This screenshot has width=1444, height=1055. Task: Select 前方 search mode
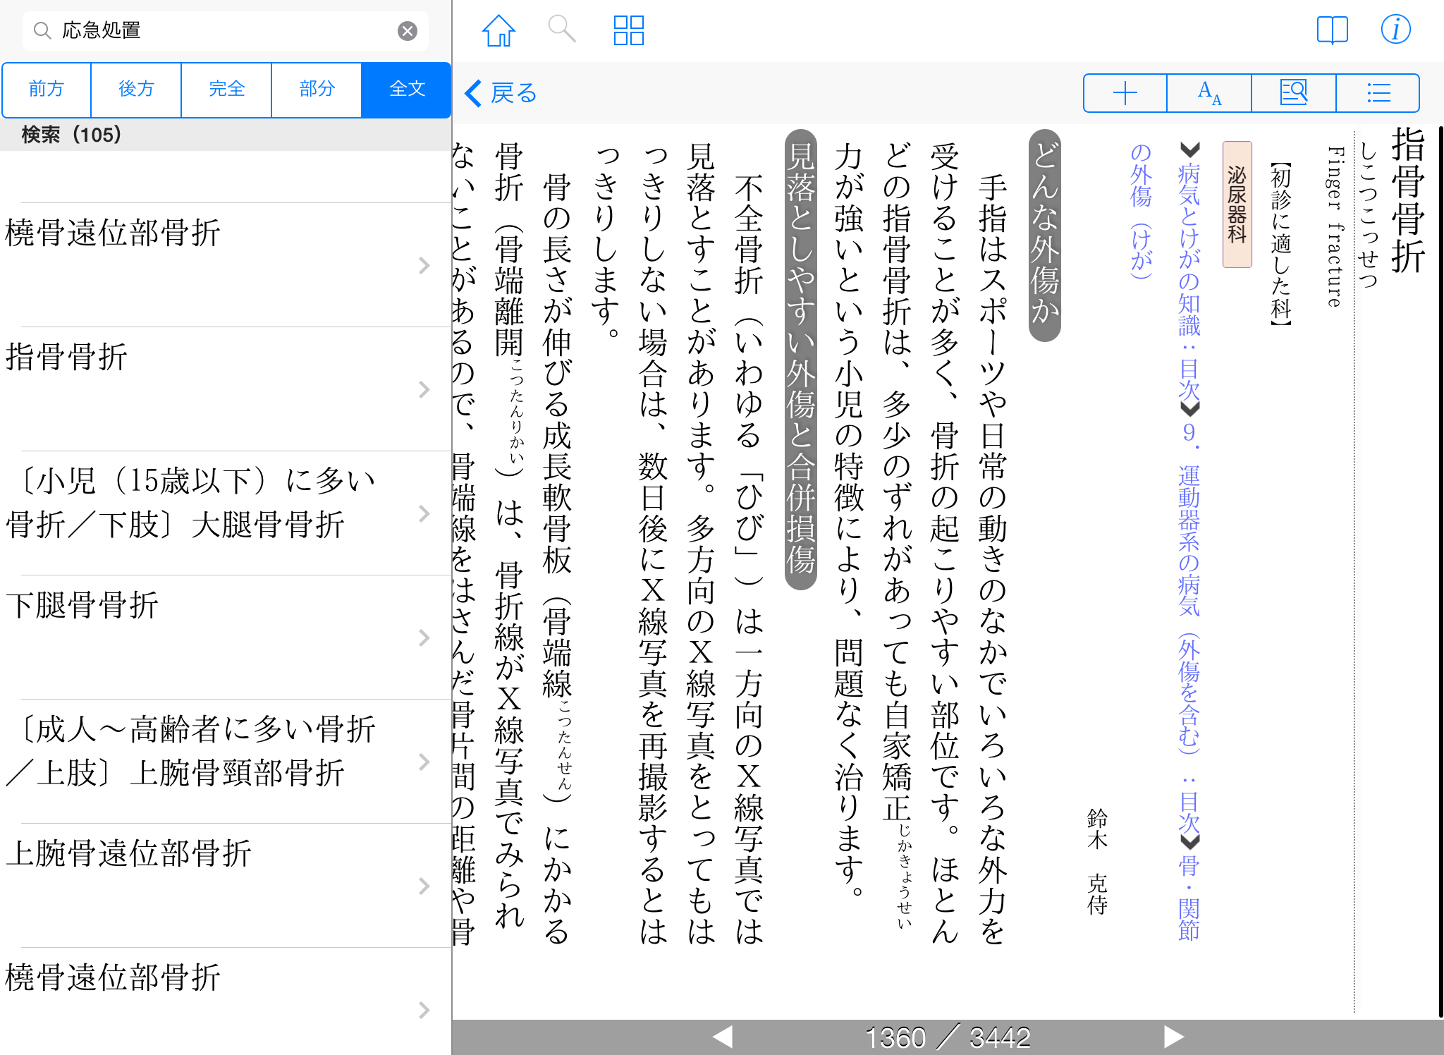47,89
